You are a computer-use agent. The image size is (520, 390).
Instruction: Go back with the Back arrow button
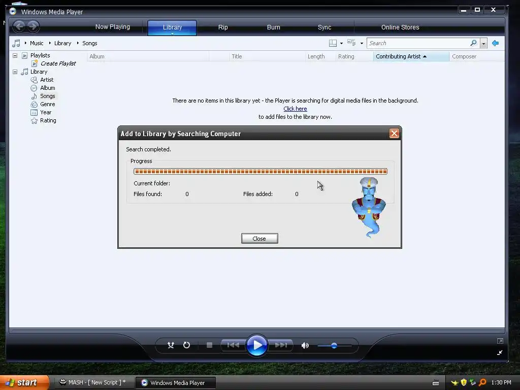click(x=19, y=26)
